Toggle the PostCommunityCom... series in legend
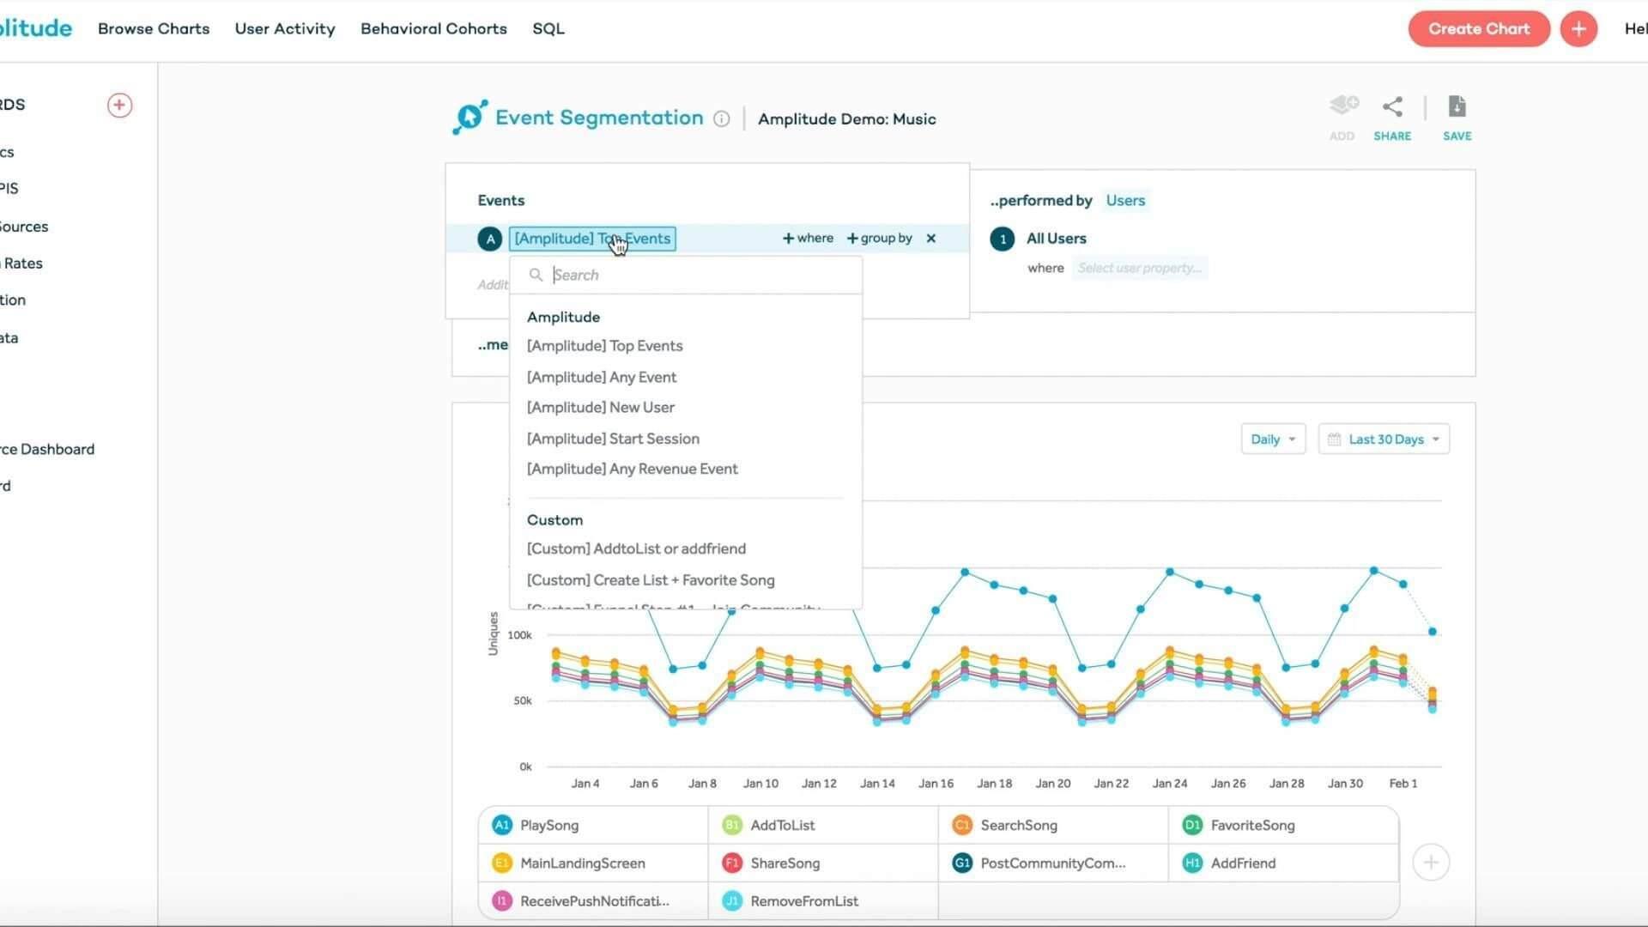 point(1053,863)
